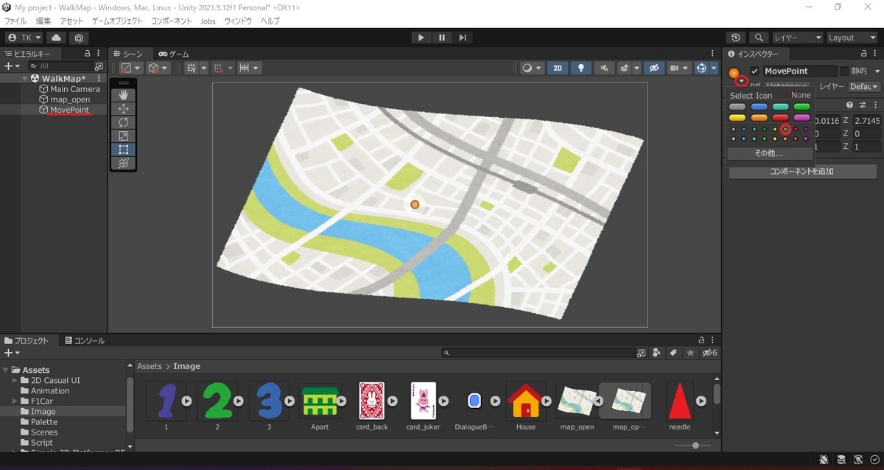Open the Hierarchy panel kebab menu

click(100, 54)
